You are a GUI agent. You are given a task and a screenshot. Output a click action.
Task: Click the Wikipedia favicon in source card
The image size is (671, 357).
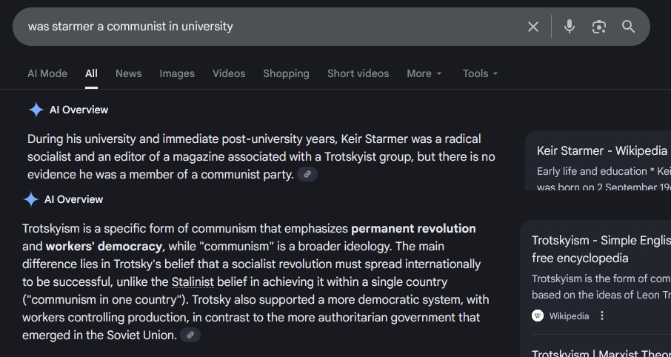[x=538, y=316]
